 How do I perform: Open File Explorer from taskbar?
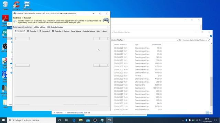81,120
